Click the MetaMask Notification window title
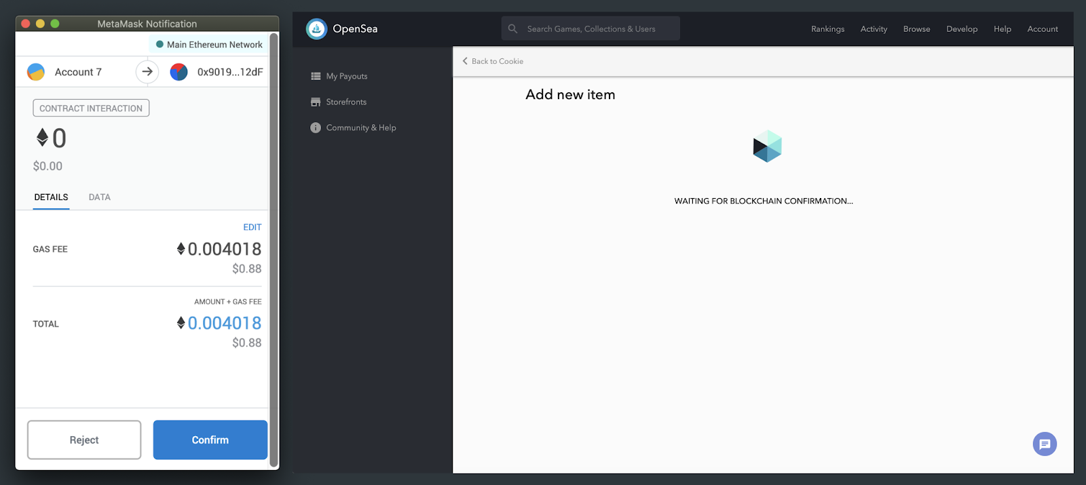Screen dimensions: 1086x485 point(147,24)
